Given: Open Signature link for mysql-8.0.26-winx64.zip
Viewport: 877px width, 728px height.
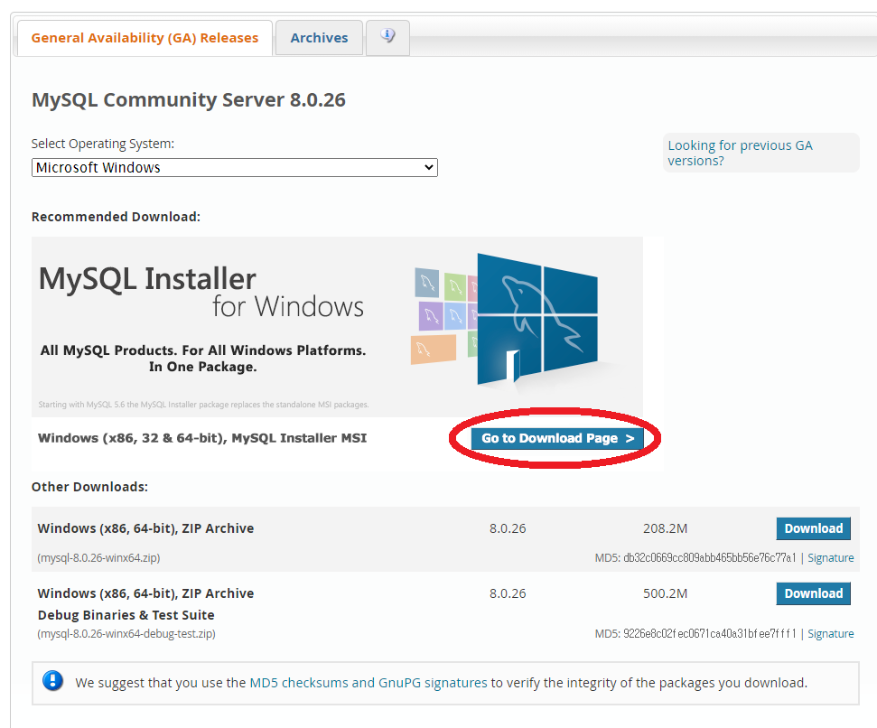Looking at the screenshot, I should (831, 558).
